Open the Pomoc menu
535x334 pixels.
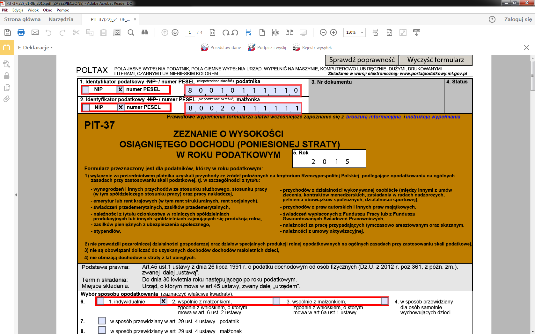[63, 10]
